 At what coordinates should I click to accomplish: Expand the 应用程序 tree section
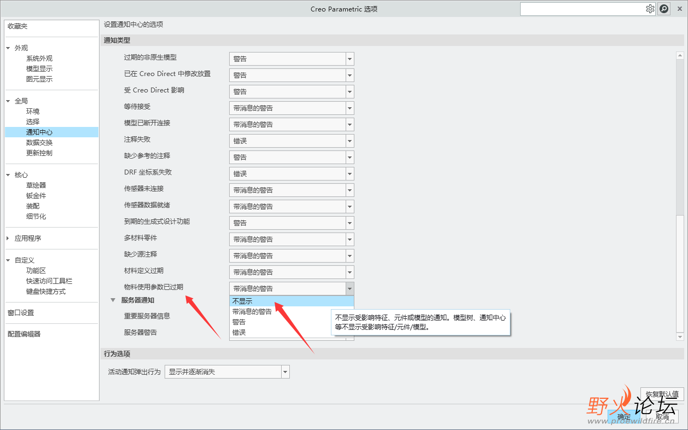8,239
